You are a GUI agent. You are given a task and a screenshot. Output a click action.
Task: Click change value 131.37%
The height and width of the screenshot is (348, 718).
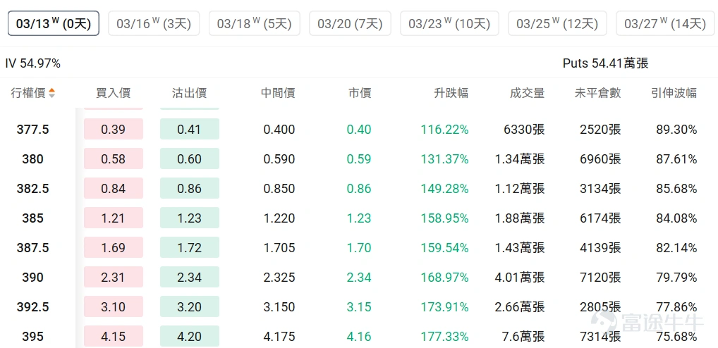coord(444,159)
